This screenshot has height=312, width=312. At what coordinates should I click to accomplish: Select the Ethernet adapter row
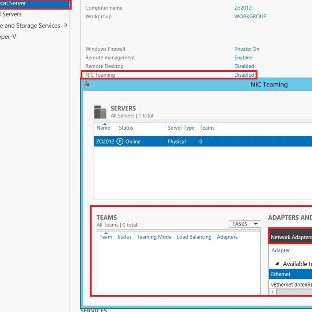pos(290,274)
